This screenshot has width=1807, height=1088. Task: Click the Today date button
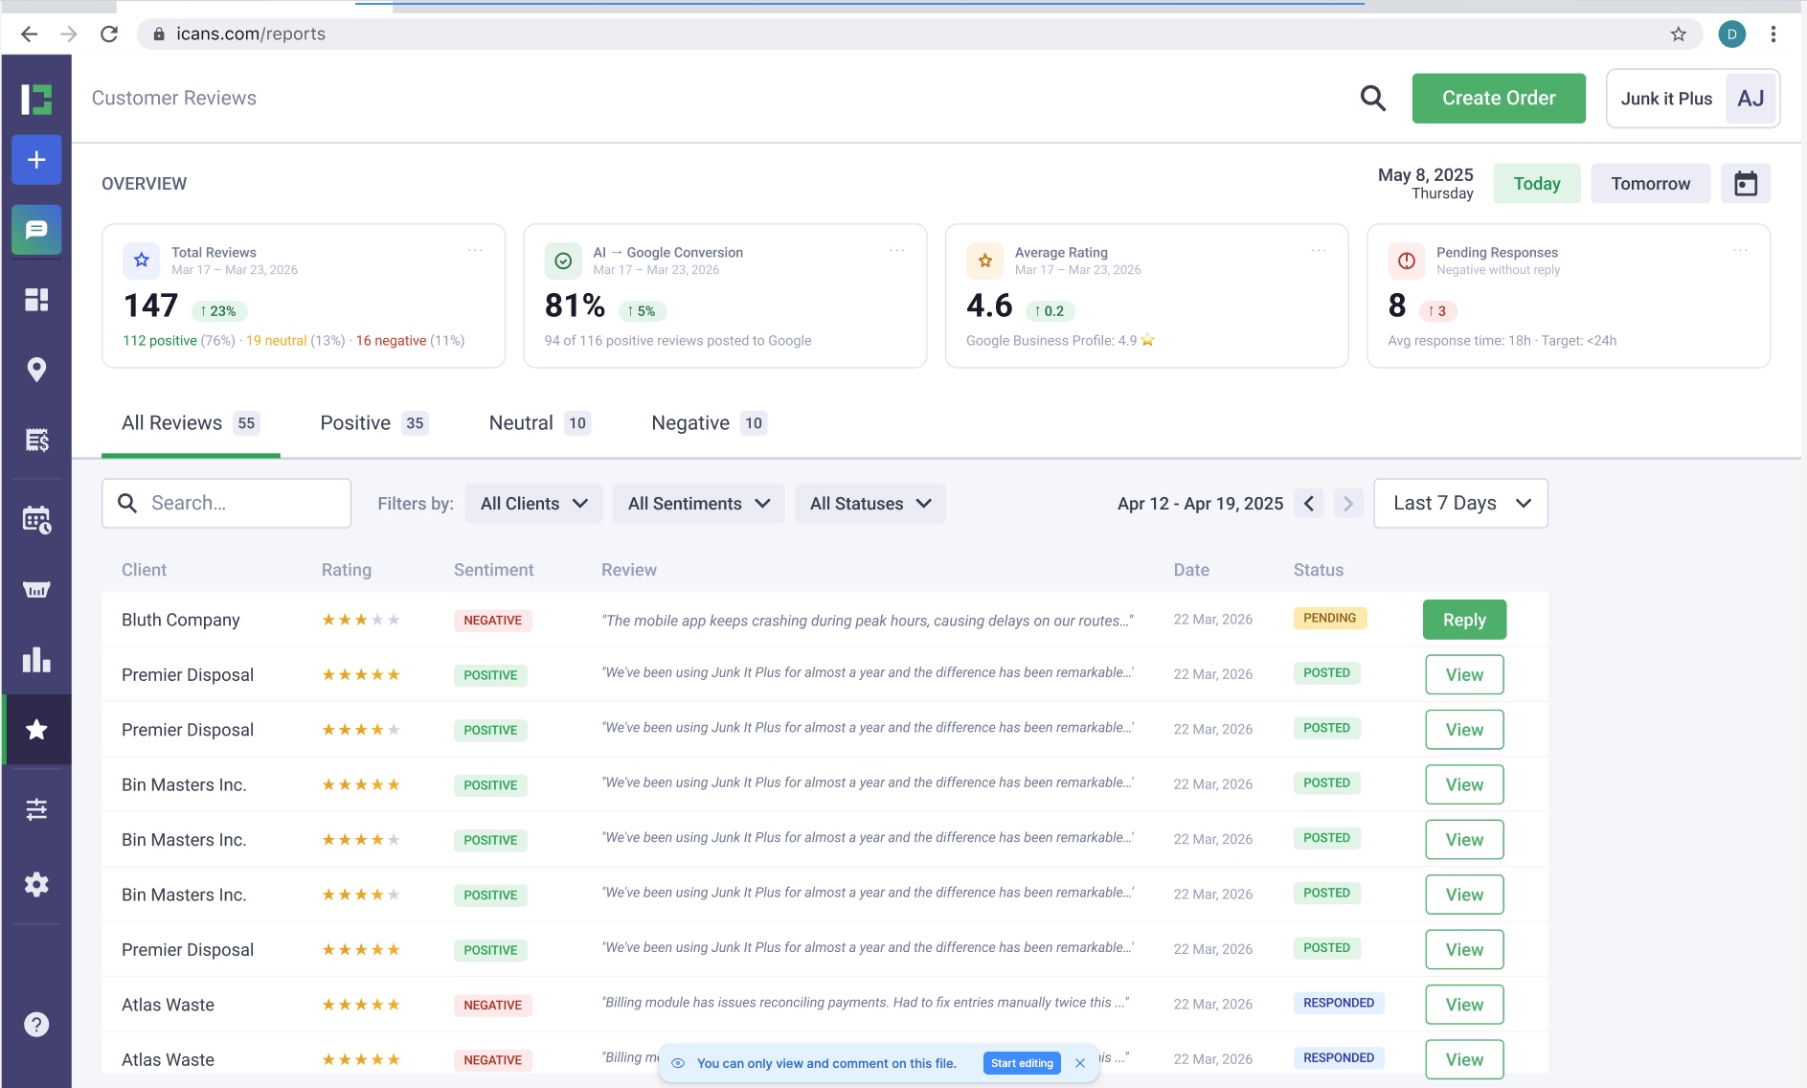point(1537,183)
